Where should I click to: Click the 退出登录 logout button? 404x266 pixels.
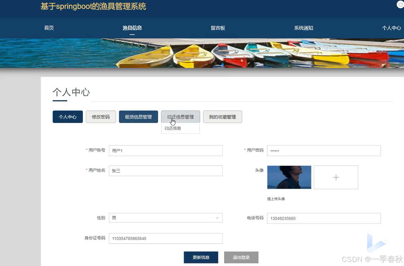(241, 257)
